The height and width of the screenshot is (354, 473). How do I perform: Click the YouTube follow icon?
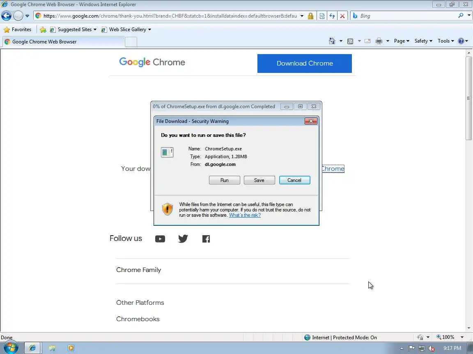(160, 239)
